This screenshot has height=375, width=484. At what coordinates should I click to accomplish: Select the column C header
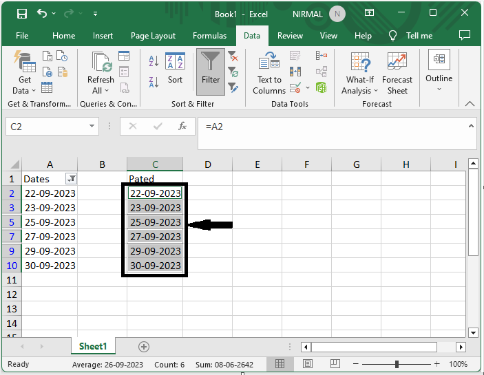click(155, 164)
